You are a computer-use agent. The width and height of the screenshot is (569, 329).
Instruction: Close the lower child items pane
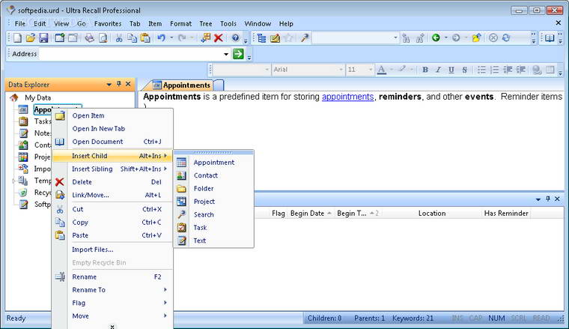tap(557, 199)
